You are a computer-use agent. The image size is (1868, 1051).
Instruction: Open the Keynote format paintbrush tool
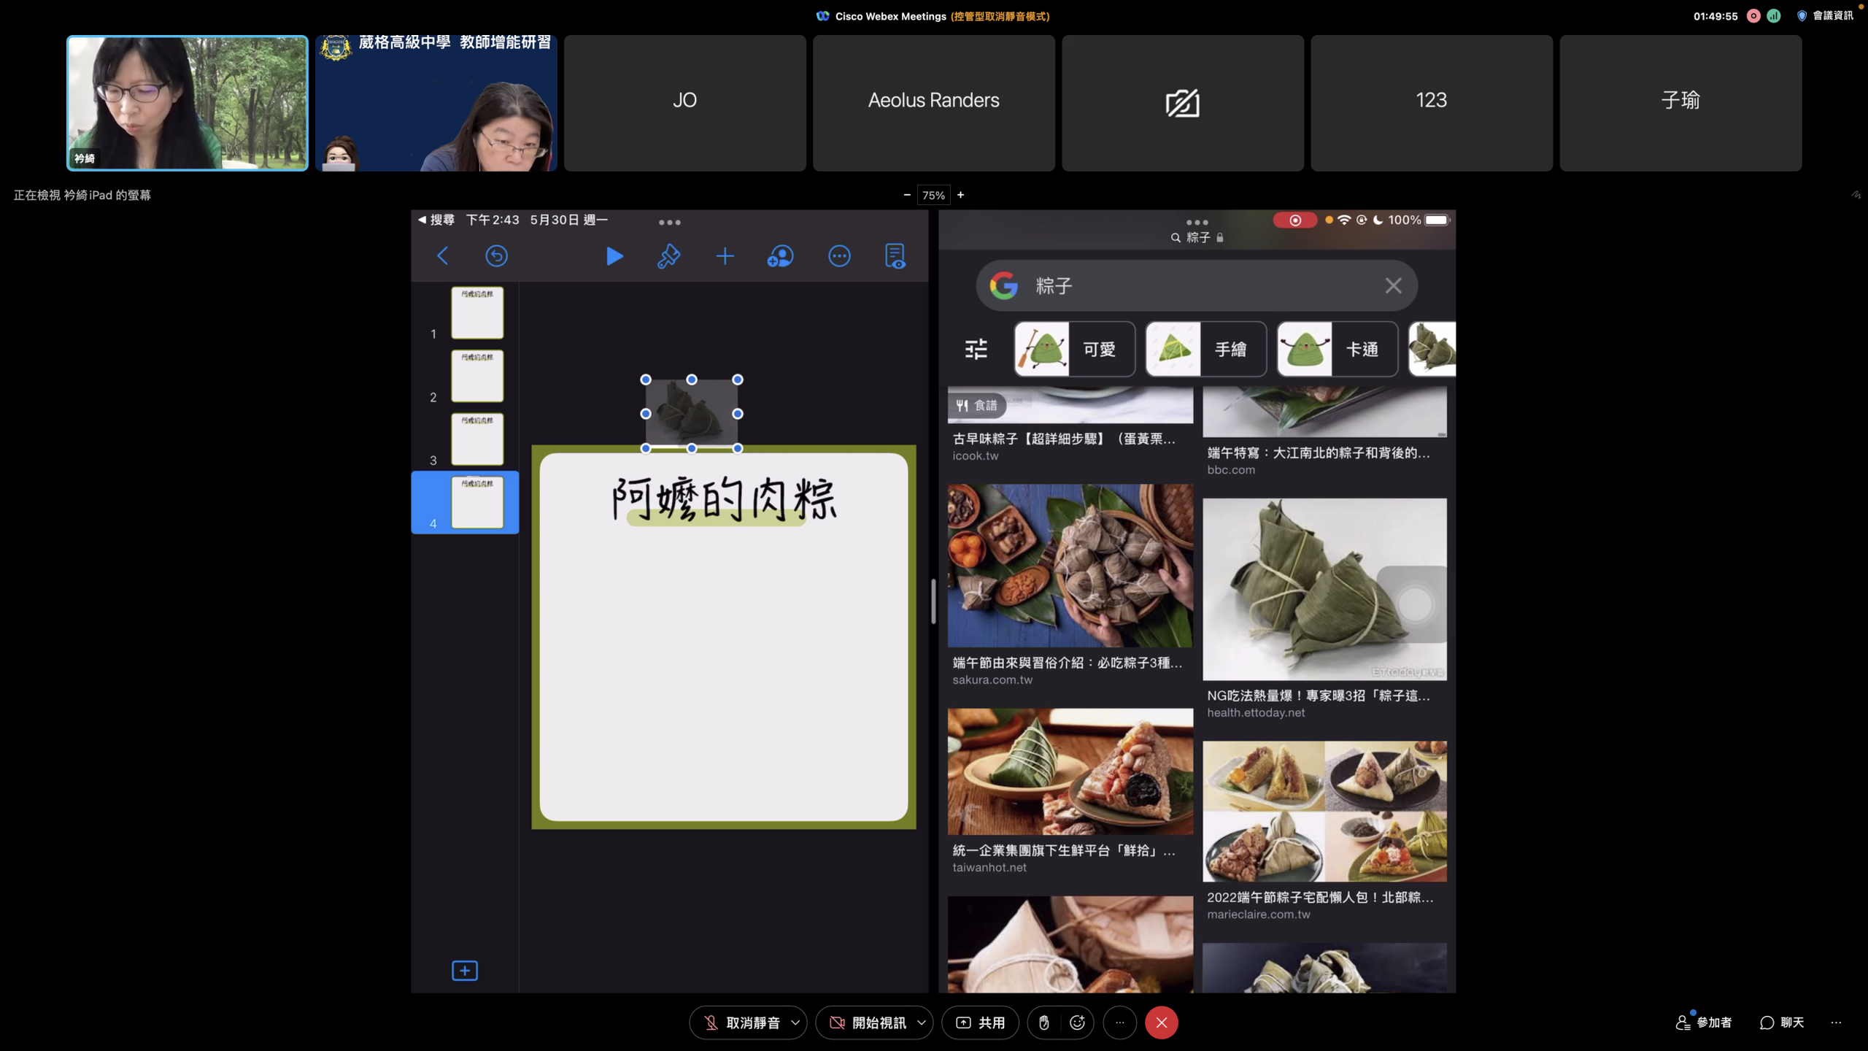point(668,256)
